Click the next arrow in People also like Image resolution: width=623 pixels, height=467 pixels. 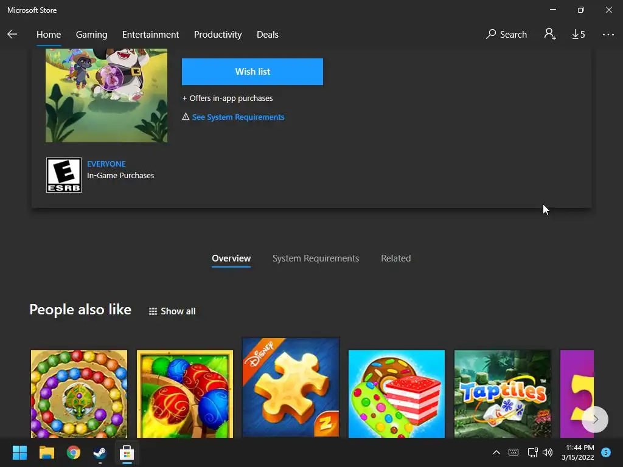pyautogui.click(x=595, y=419)
